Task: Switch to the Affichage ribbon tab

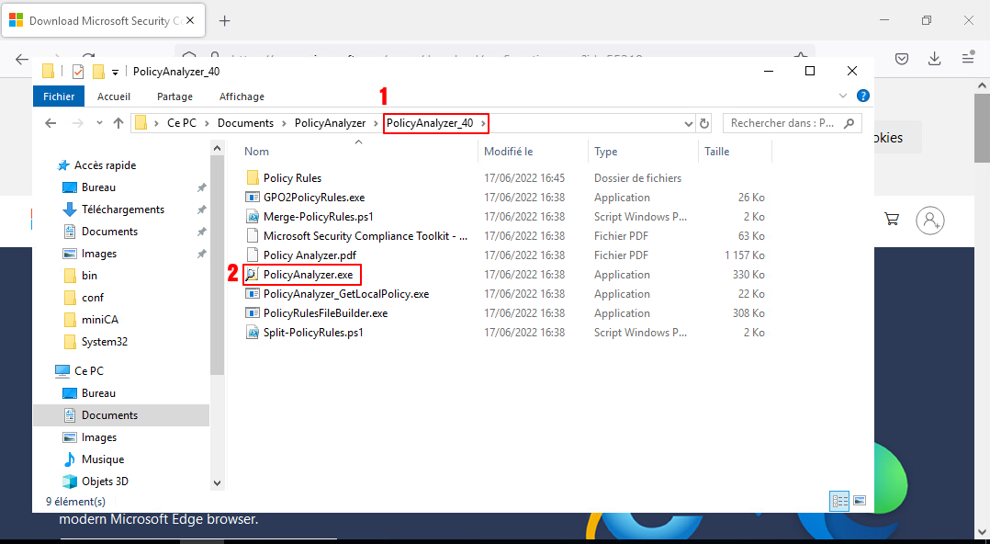Action: click(242, 96)
